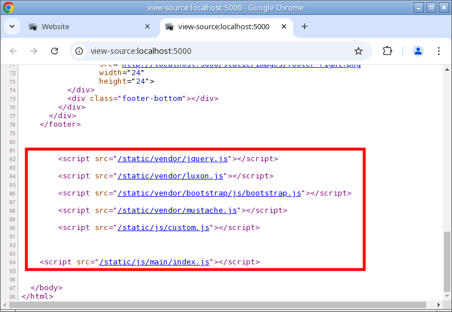Click the forward navigation arrow
Image resolution: width=452 pixels, height=312 pixels.
coord(34,51)
